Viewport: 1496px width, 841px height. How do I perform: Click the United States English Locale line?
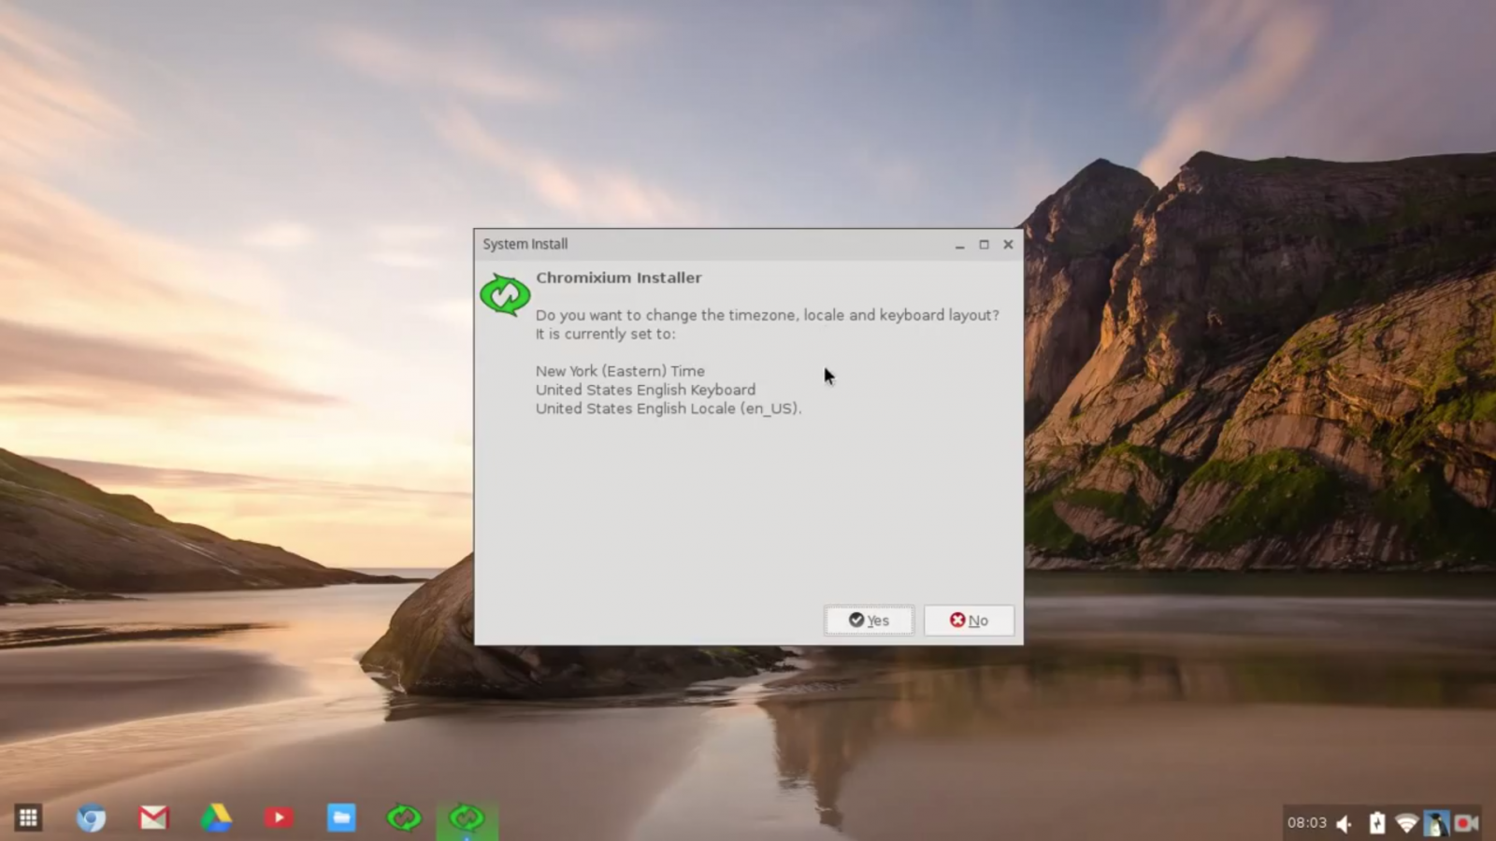pyautogui.click(x=669, y=408)
